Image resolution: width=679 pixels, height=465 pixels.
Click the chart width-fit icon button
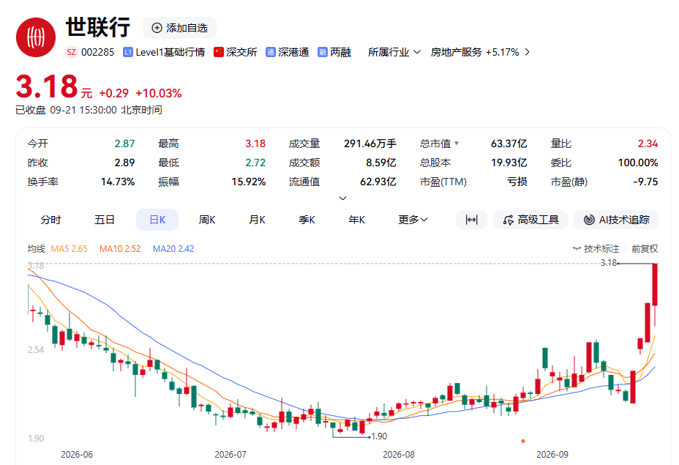pos(472,220)
